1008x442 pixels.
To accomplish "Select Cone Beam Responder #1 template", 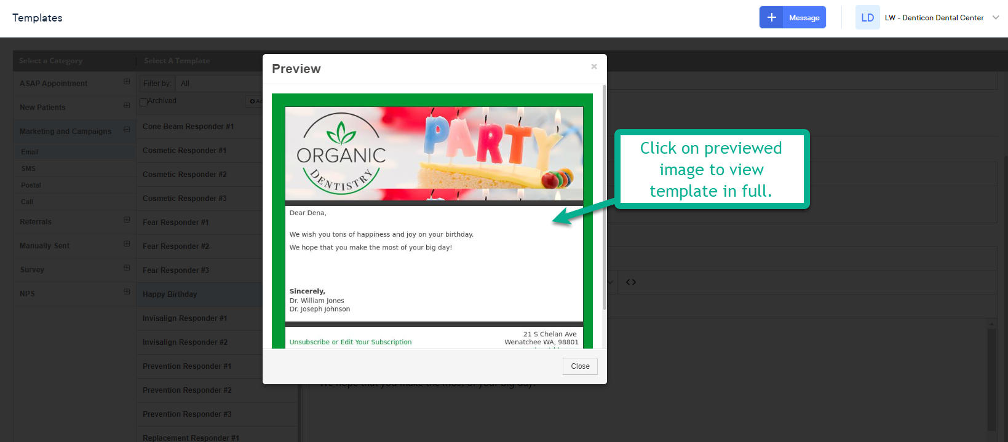I will tap(188, 127).
